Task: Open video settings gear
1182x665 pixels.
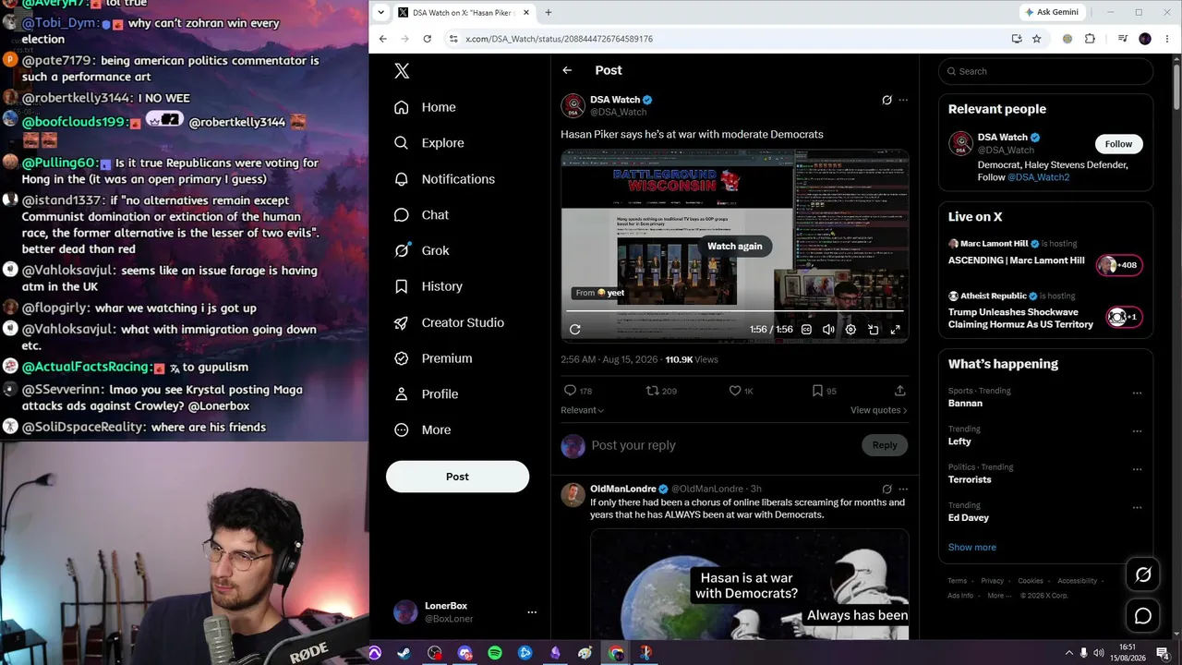Action: tap(850, 330)
